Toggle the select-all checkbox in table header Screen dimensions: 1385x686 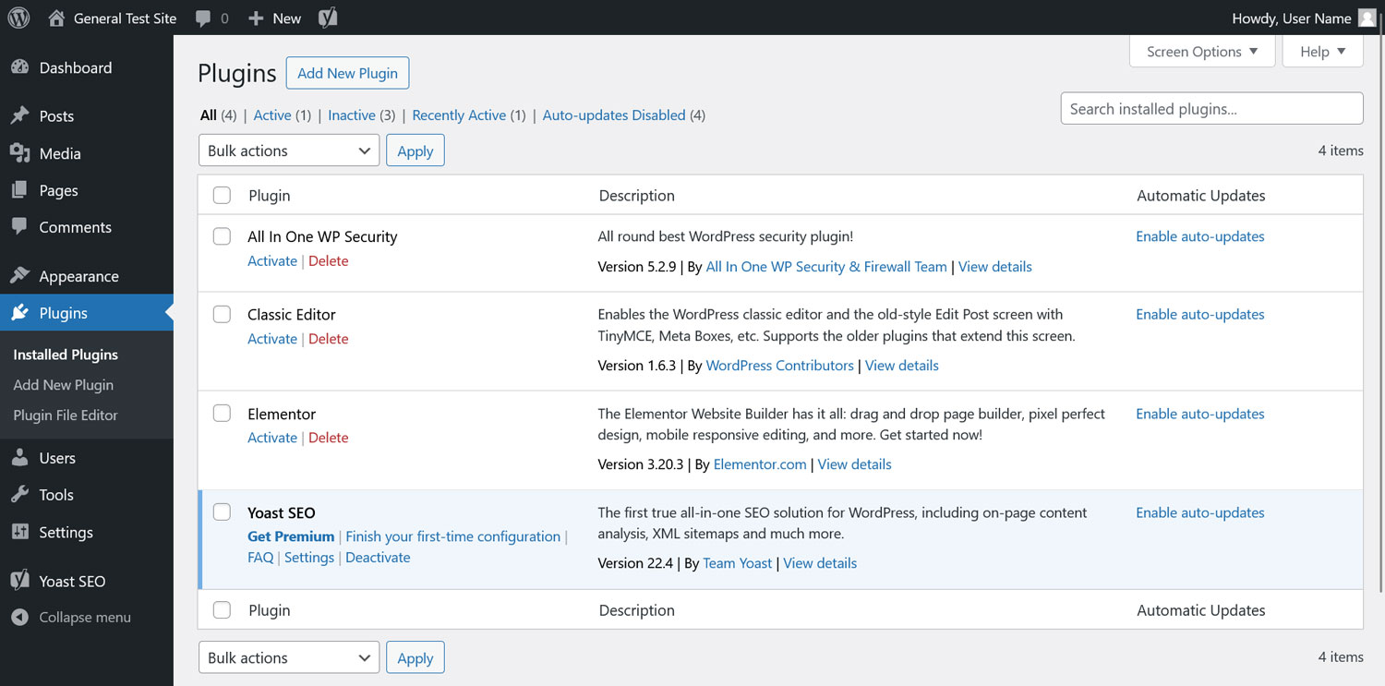(x=222, y=196)
